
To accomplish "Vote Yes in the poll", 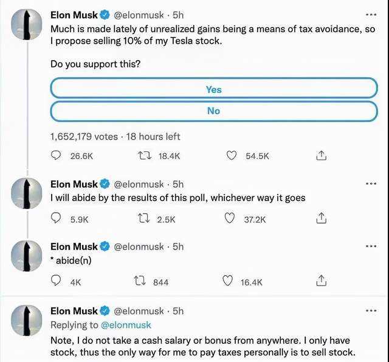I will [x=213, y=89].
